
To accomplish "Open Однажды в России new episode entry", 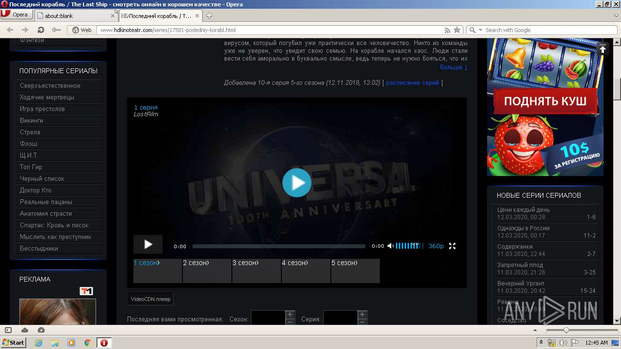I will (x=545, y=232).
